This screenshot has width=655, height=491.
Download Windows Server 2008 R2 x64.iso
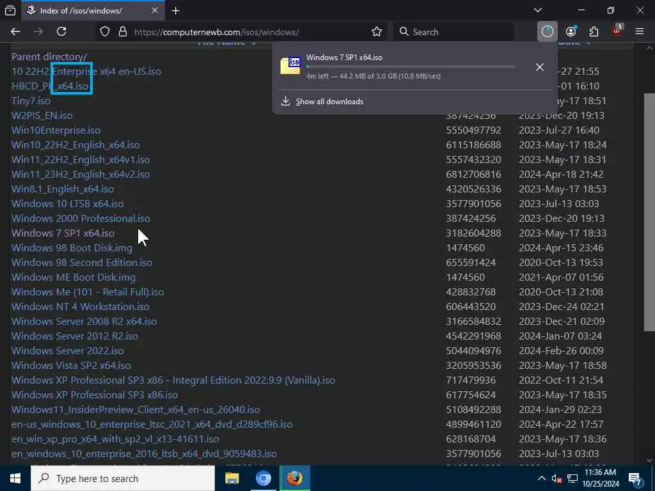coord(84,321)
